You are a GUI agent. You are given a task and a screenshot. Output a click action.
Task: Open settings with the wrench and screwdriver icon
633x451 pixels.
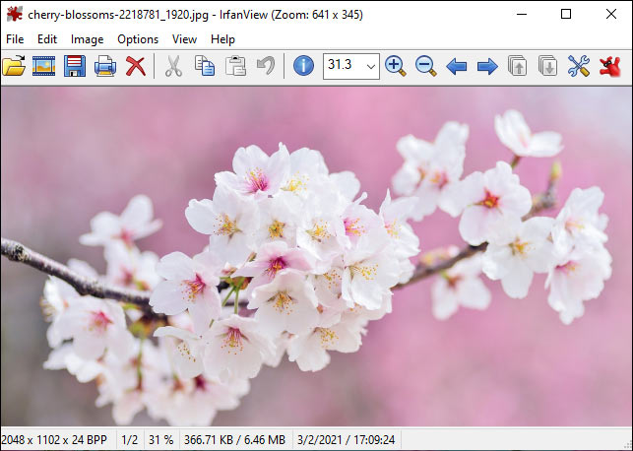(x=579, y=66)
